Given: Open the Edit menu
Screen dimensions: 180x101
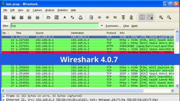Looking at the screenshot, I should 12,10.
